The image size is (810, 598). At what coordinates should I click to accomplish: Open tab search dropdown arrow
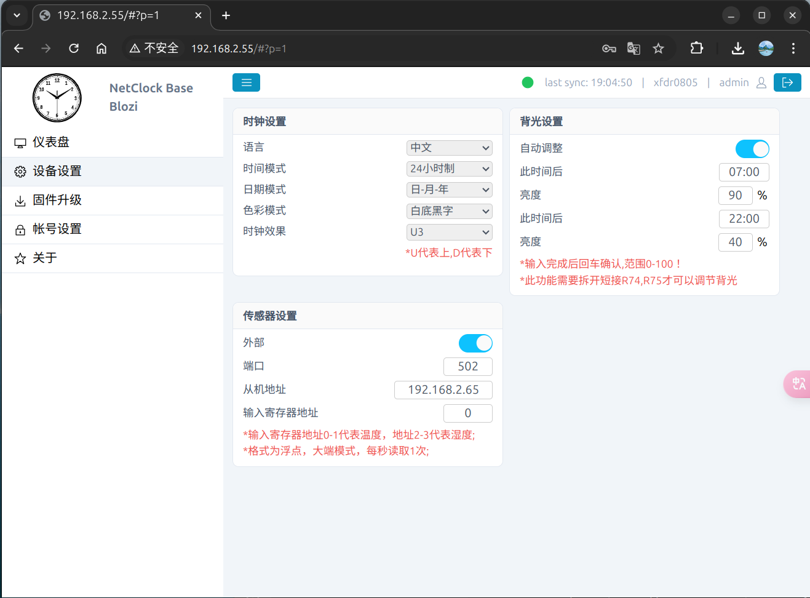pos(17,15)
